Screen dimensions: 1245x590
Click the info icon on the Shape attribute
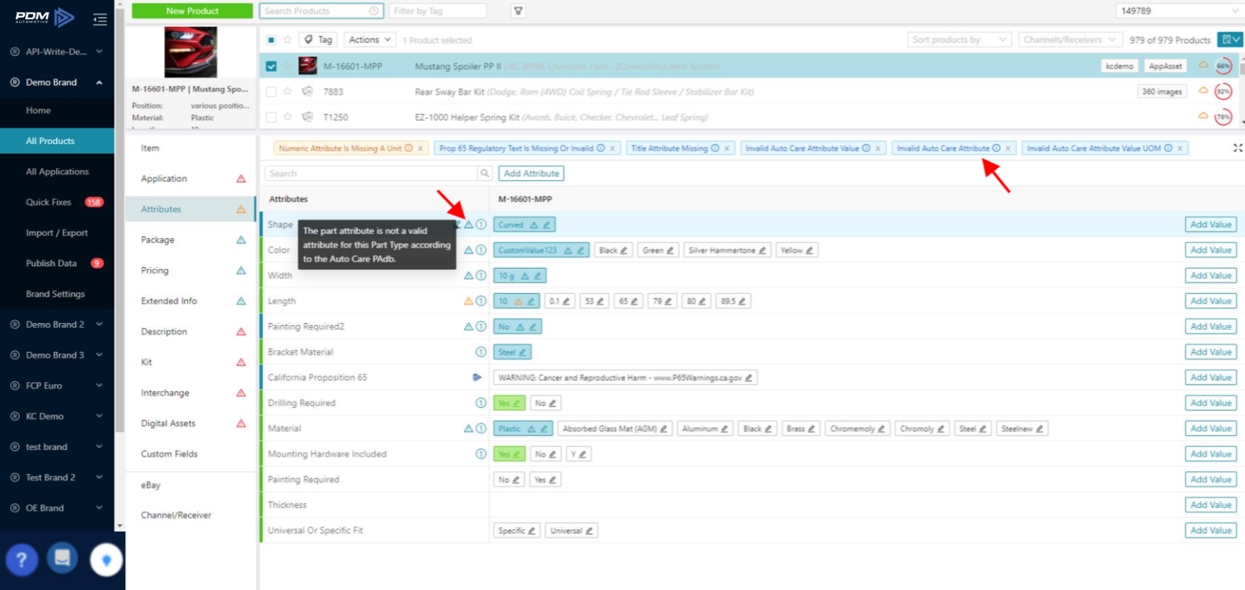click(x=481, y=224)
